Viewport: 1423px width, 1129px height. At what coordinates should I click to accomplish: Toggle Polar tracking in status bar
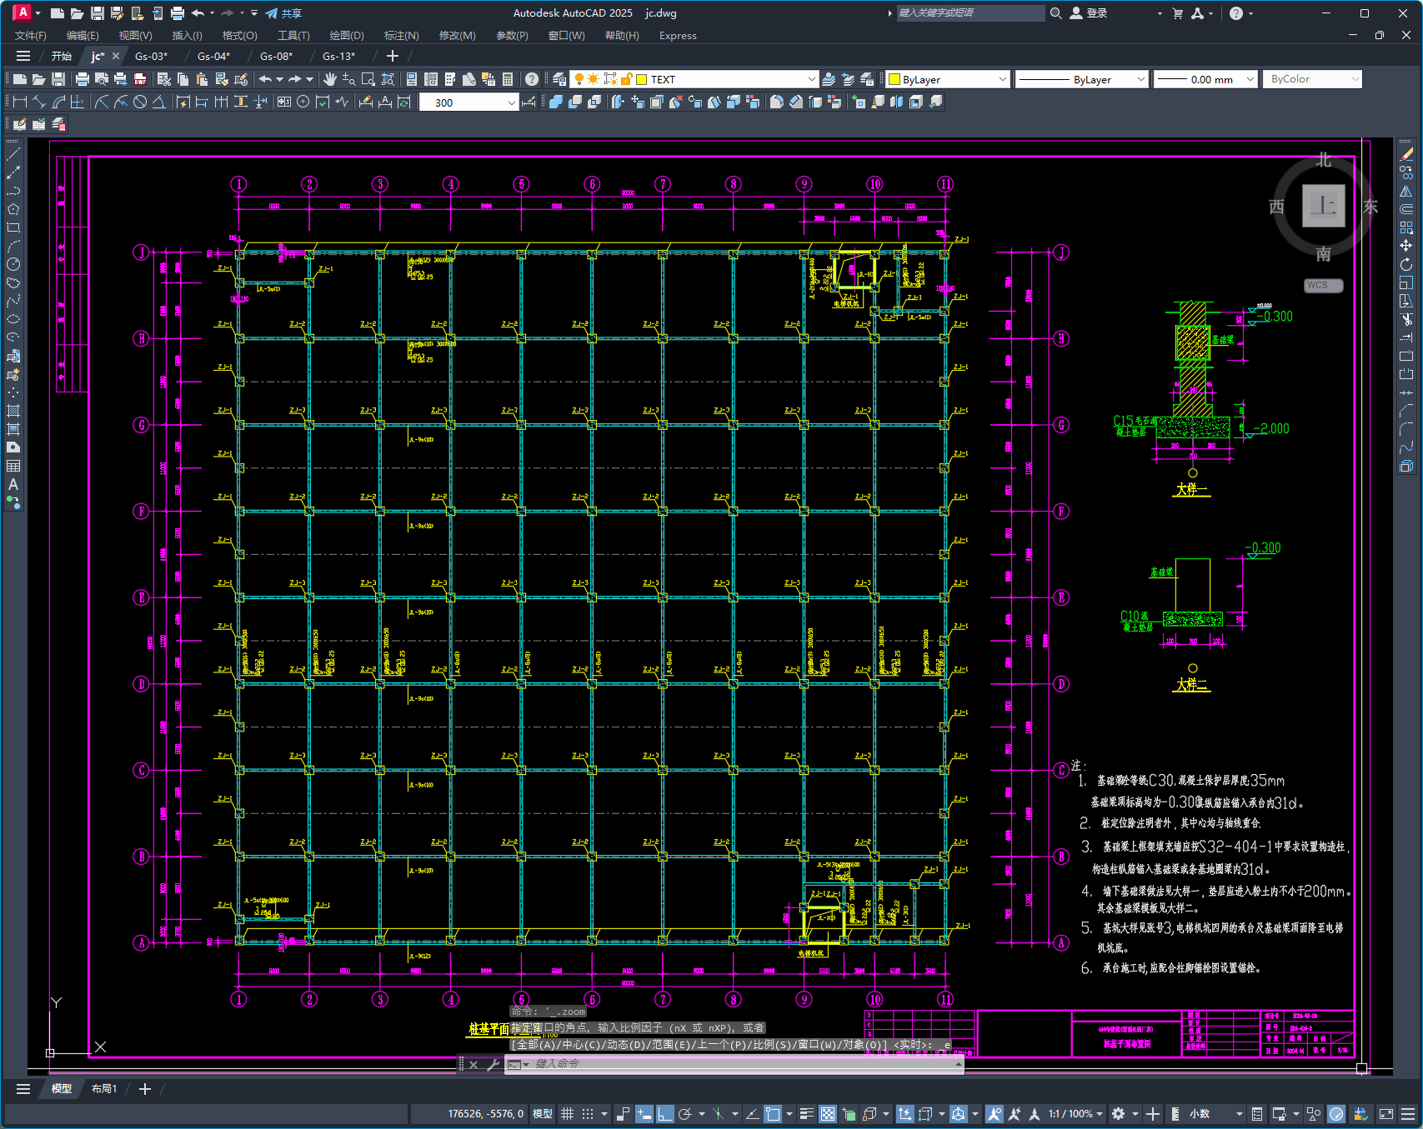tap(685, 1114)
